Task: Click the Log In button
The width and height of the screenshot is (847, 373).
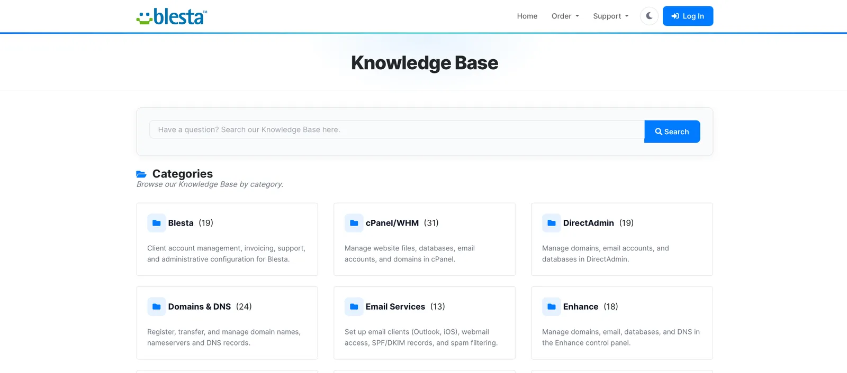Action: click(x=688, y=16)
